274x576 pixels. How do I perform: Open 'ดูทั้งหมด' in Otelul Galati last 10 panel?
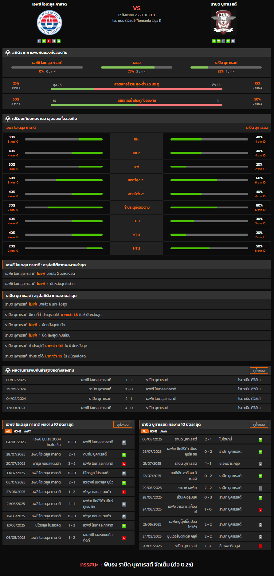coord(123,424)
